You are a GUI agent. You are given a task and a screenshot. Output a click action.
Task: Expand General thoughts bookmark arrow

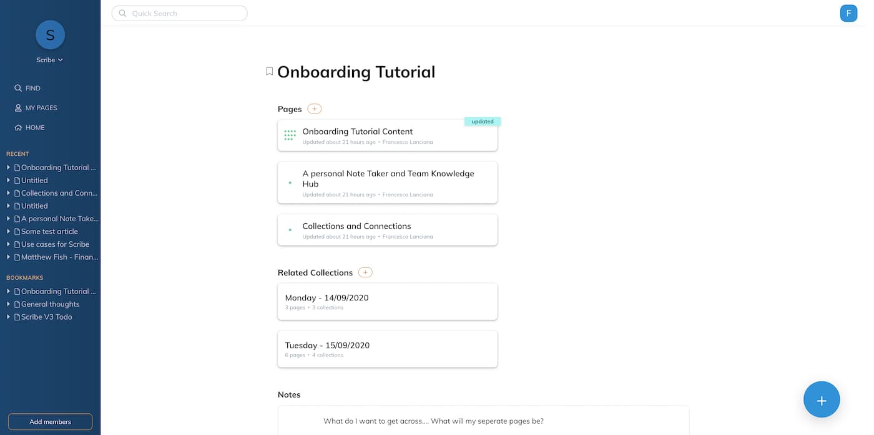pos(9,304)
